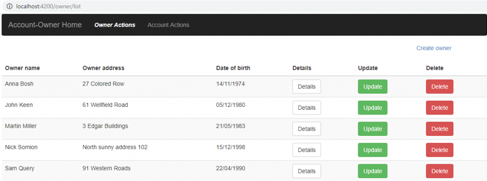Viewport: 487px width, 181px height.
Task: Click the site info icon in address bar
Action: pos(10,6)
